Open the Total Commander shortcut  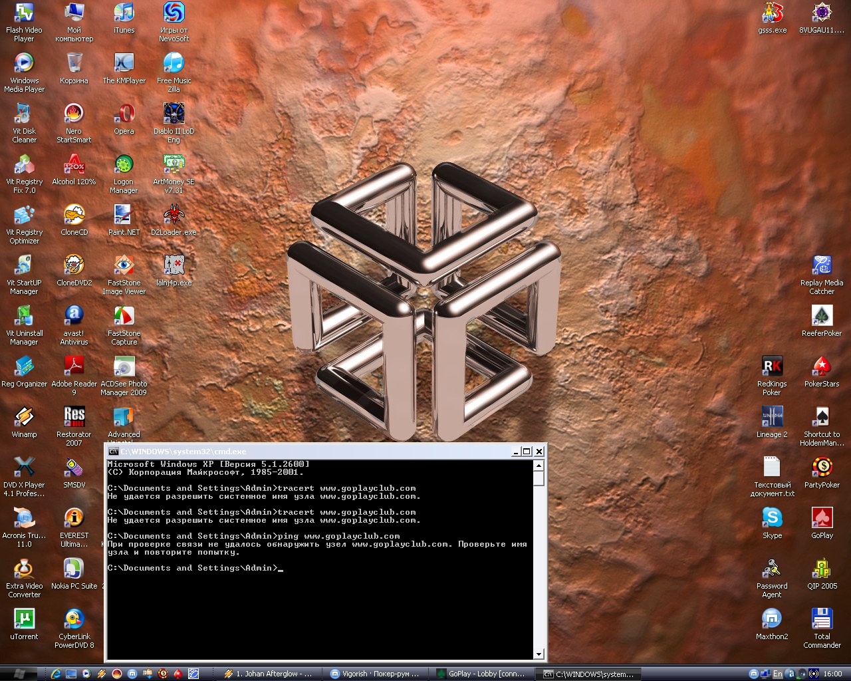click(x=822, y=620)
